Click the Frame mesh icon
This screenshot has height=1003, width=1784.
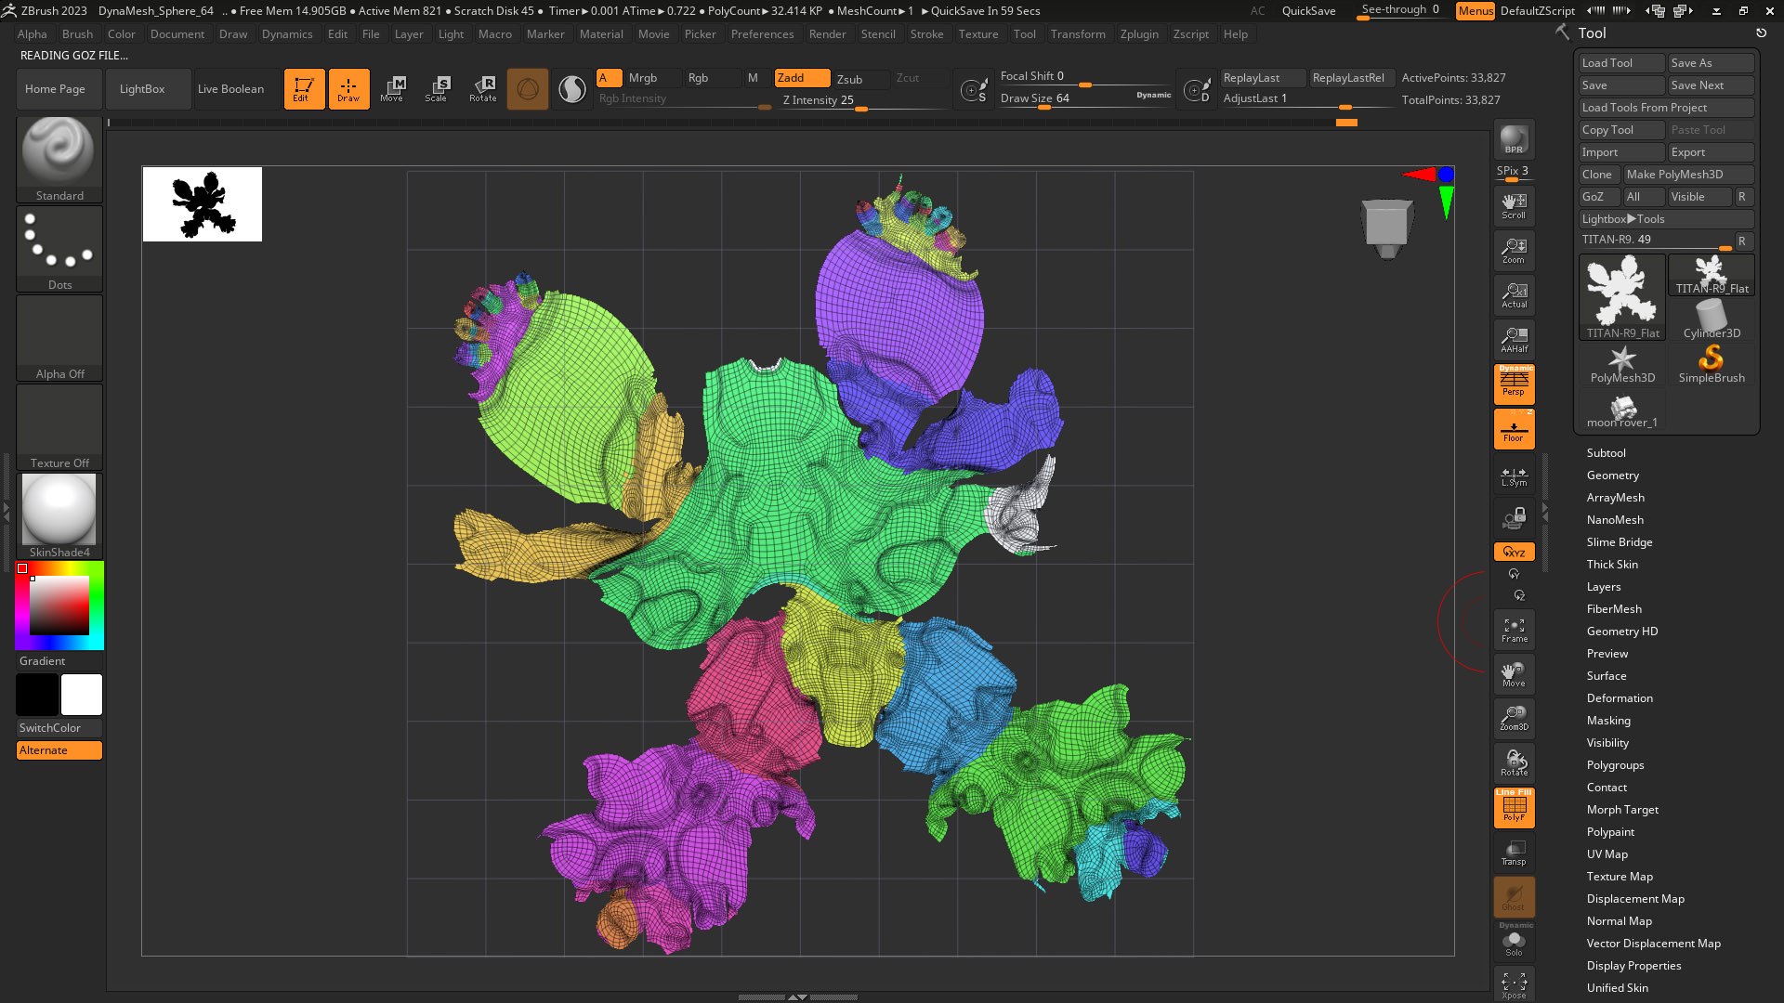pos(1514,630)
